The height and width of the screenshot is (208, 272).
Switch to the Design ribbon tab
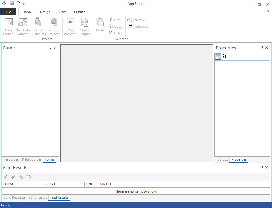[x=45, y=12]
